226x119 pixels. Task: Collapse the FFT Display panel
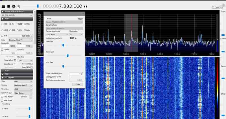17,78
